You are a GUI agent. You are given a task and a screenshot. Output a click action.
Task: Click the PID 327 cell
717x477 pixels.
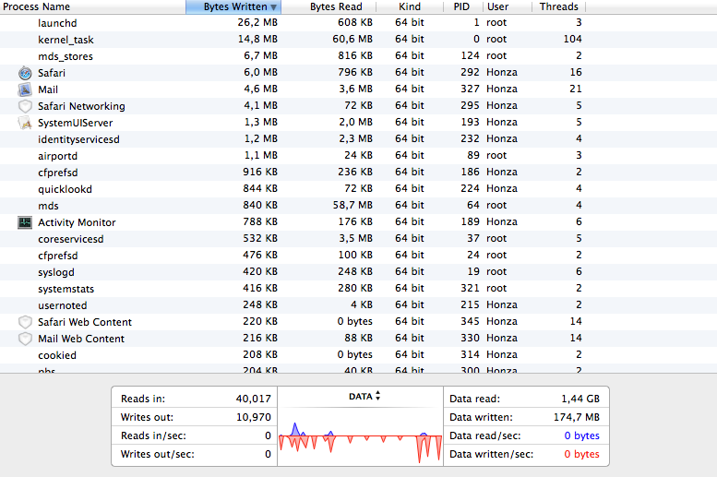pyautogui.click(x=470, y=89)
